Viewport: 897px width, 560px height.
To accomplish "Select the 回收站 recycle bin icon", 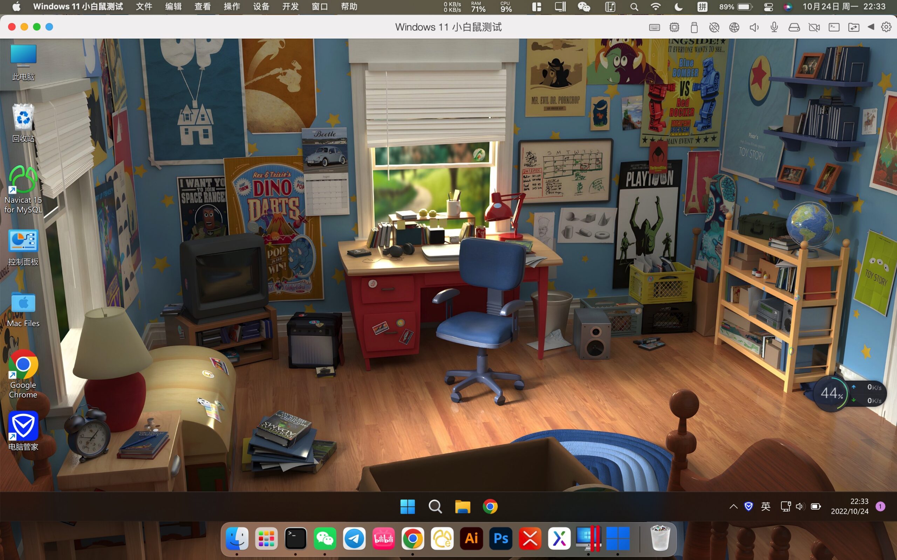I will click(x=23, y=123).
